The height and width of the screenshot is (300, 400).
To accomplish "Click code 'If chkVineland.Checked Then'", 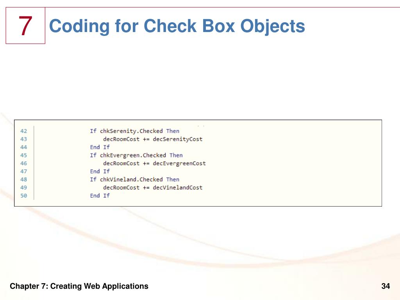I will (x=135, y=180).
